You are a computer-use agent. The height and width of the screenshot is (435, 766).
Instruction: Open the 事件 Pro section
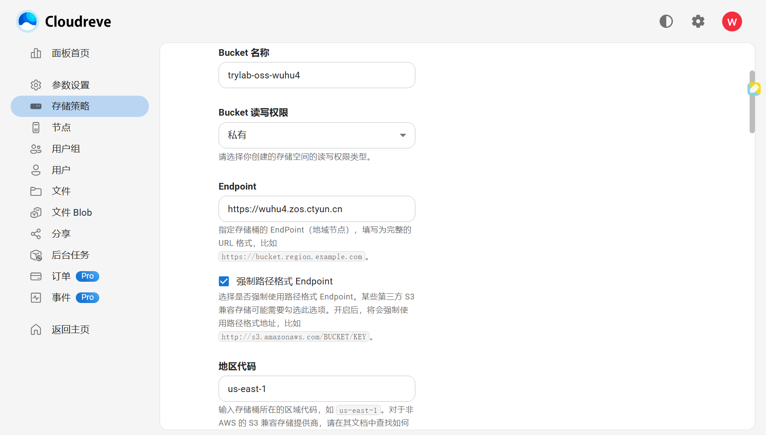click(x=61, y=298)
